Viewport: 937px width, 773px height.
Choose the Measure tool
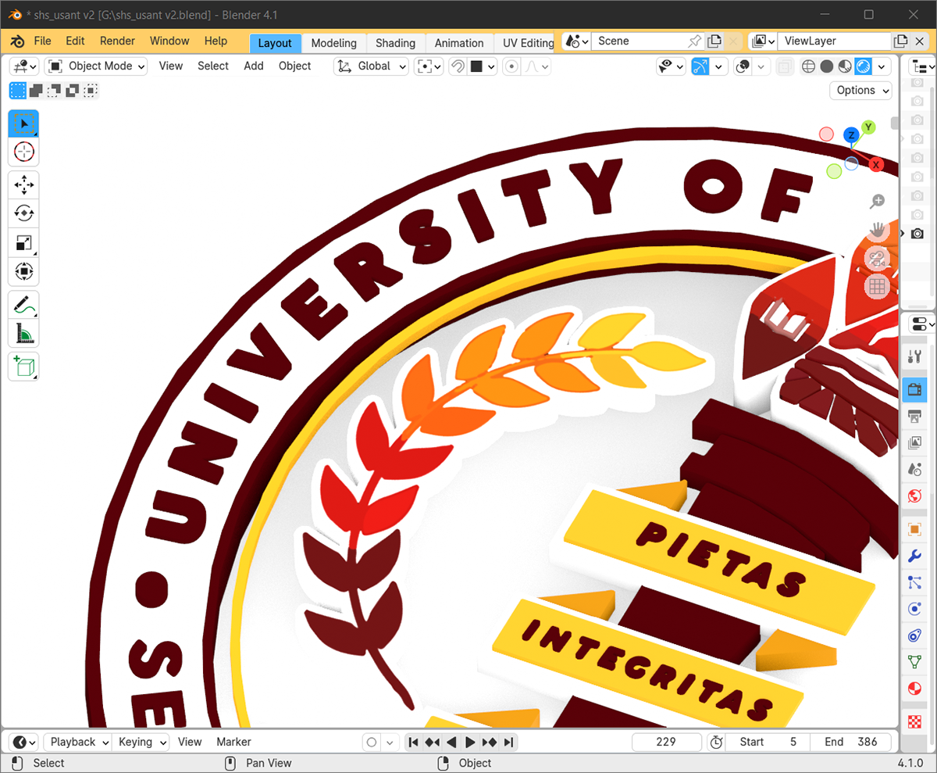[23, 334]
